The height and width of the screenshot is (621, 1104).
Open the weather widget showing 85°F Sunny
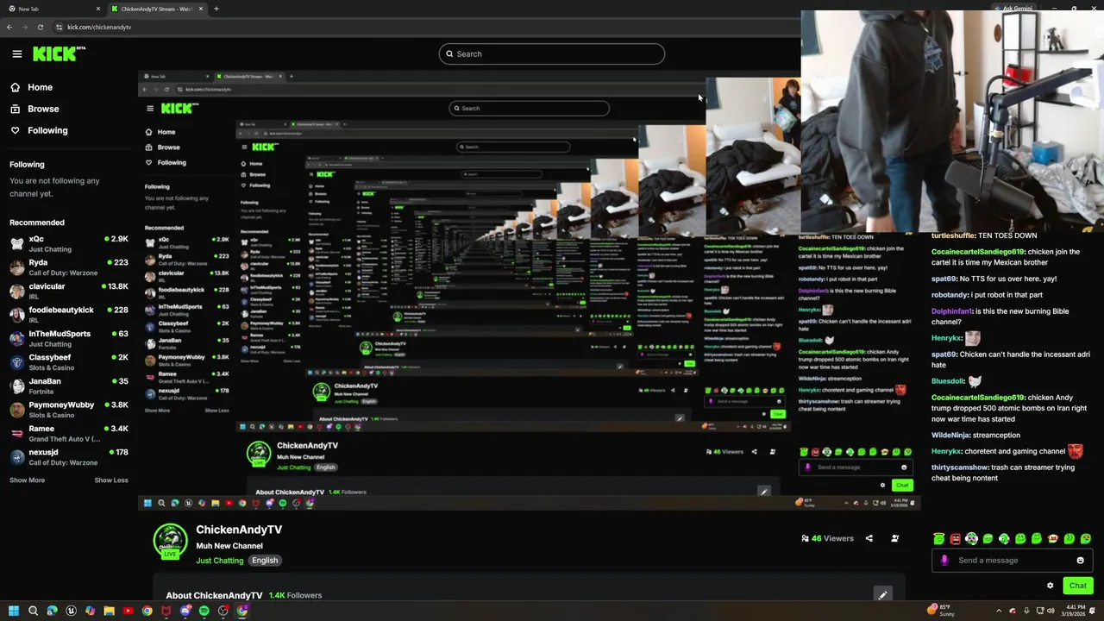pos(941,610)
